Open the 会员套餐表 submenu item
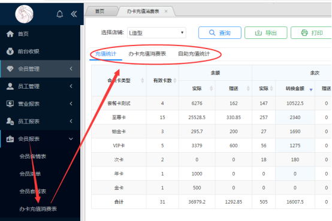The width and height of the screenshot is (332, 221). (33, 192)
